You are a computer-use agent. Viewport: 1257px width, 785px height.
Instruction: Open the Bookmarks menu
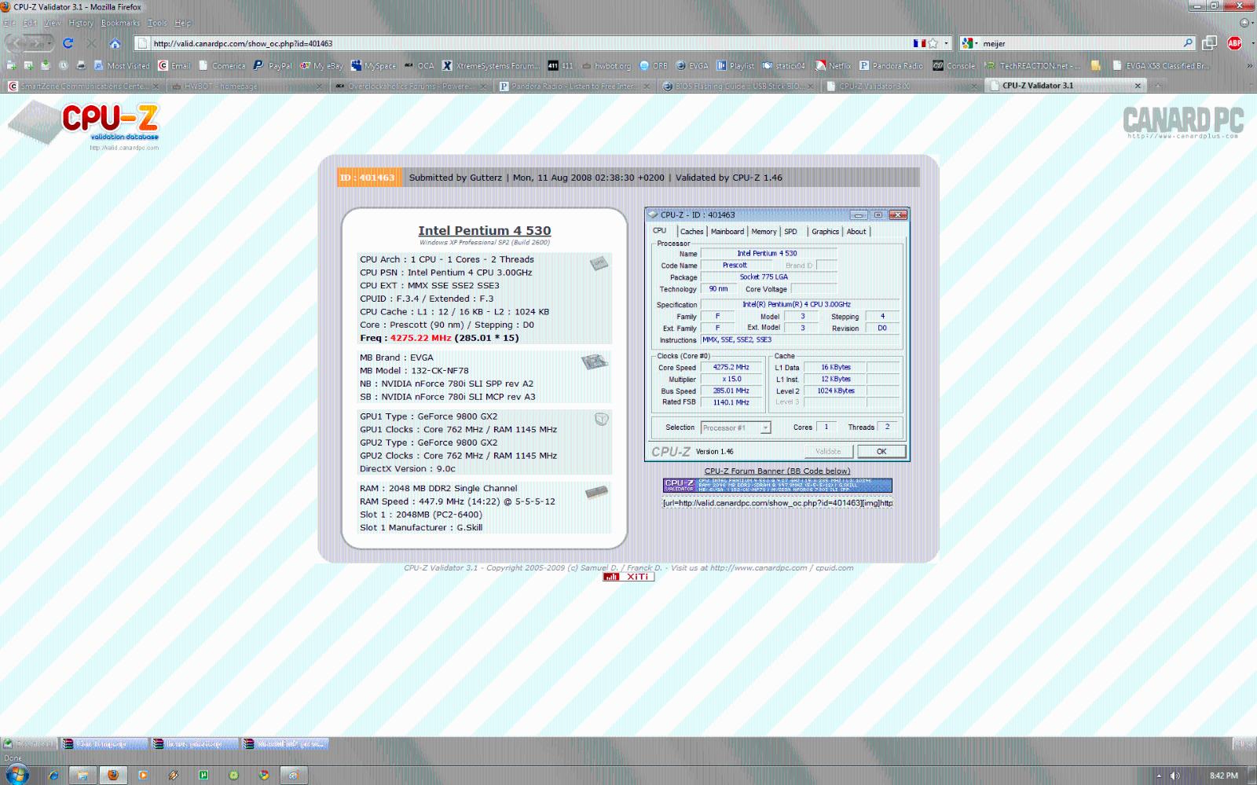click(120, 23)
